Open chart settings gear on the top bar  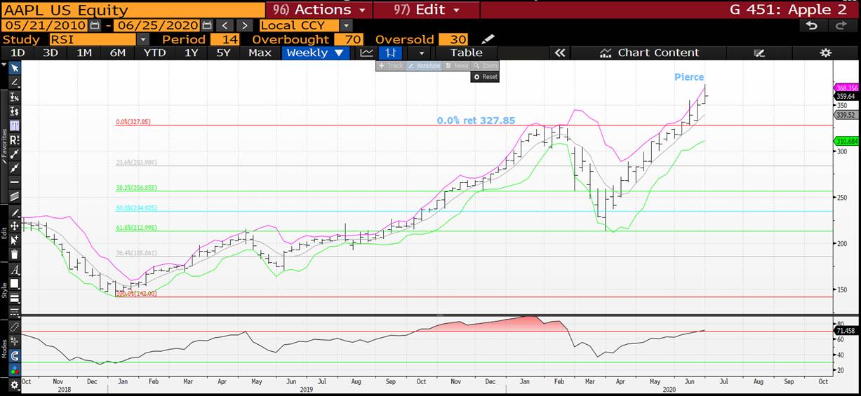(825, 53)
